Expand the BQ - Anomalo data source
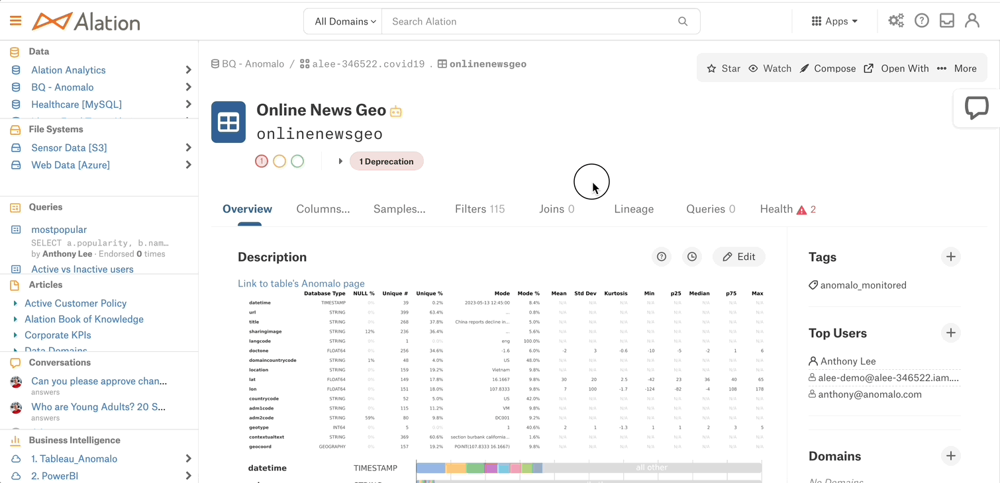 coord(188,87)
